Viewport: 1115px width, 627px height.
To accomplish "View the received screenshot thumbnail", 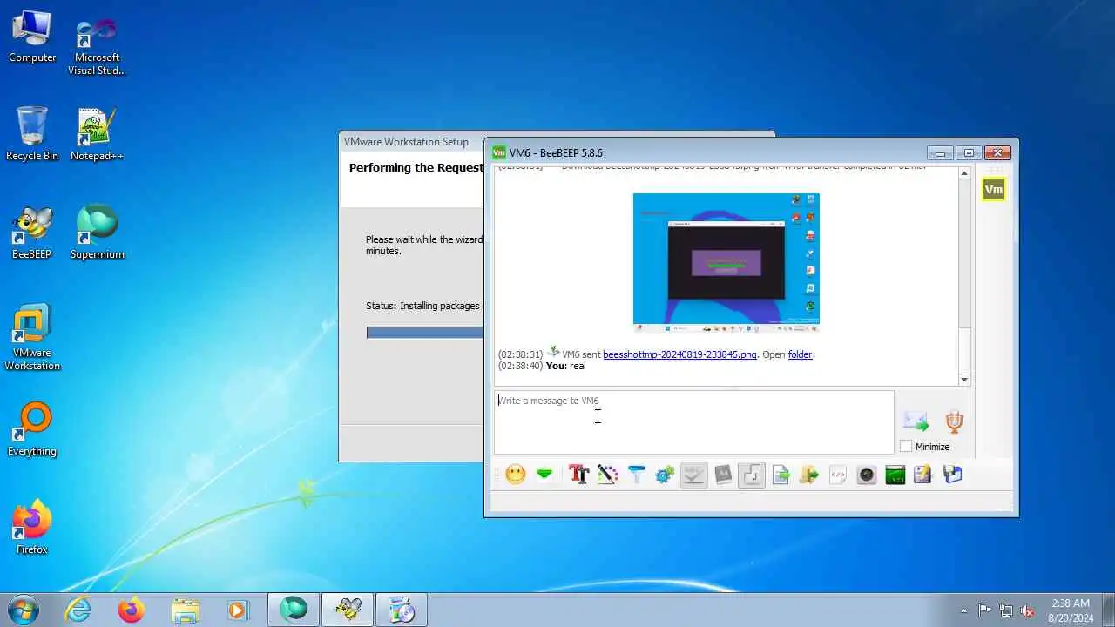I will [x=726, y=263].
